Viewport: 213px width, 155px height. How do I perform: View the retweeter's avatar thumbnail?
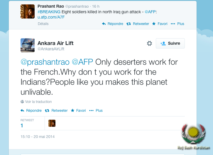point(52,123)
